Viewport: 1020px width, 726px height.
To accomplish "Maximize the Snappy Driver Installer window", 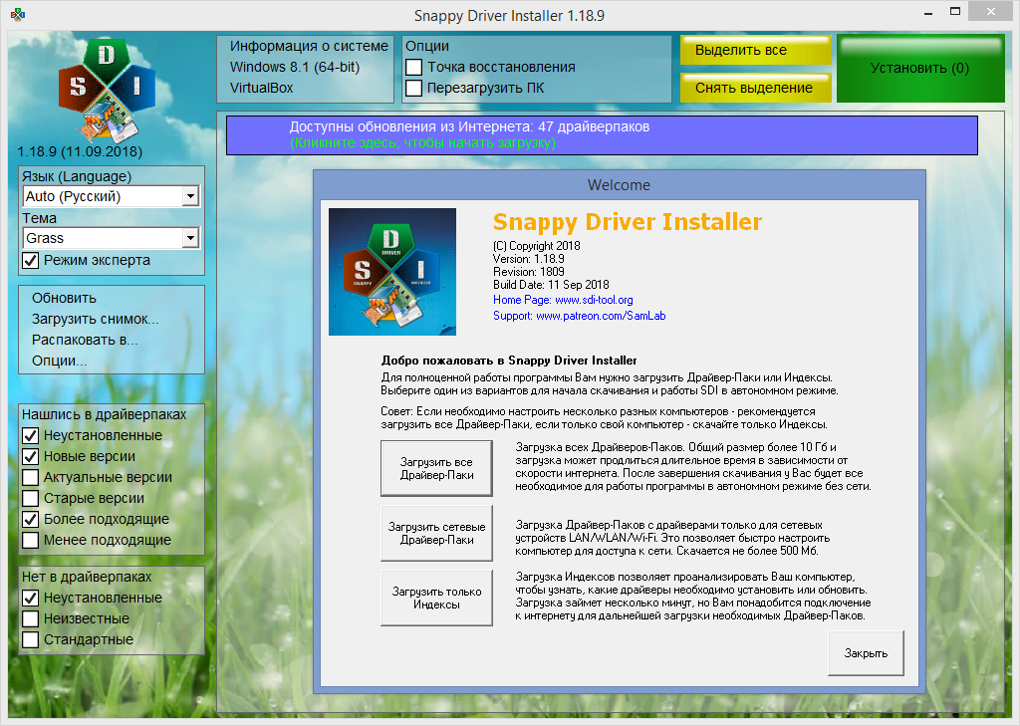I will (x=955, y=12).
